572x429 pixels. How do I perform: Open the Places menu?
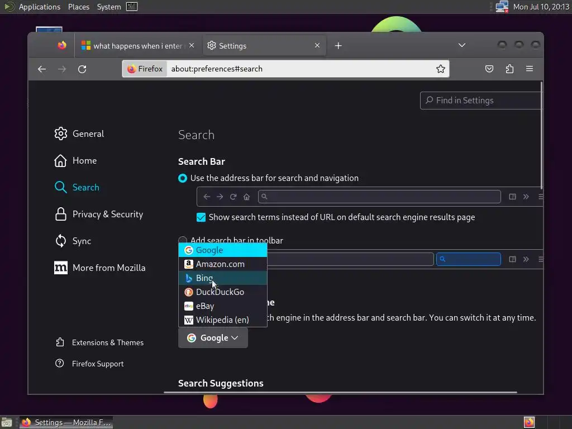click(78, 7)
